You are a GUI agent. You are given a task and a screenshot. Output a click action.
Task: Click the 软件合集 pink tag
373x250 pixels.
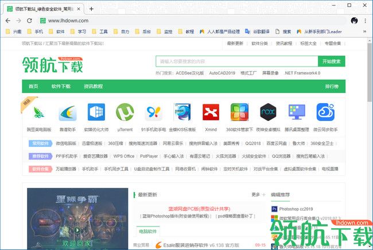40,169
